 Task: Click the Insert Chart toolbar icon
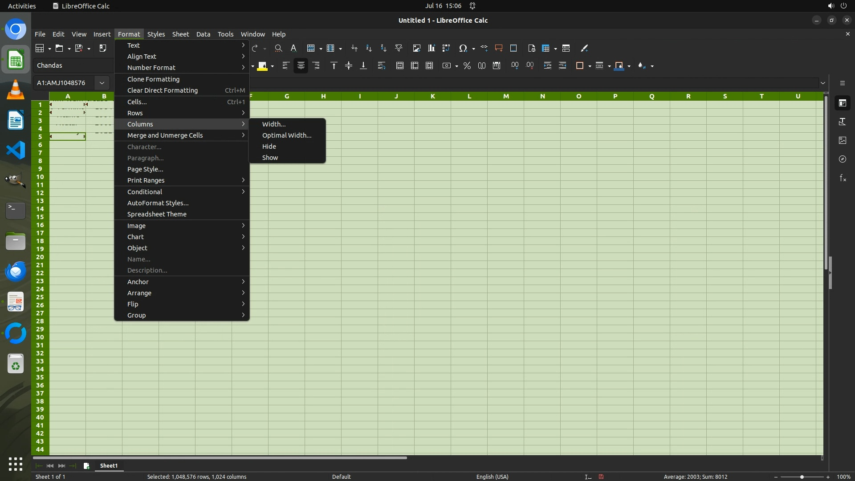[431, 48]
